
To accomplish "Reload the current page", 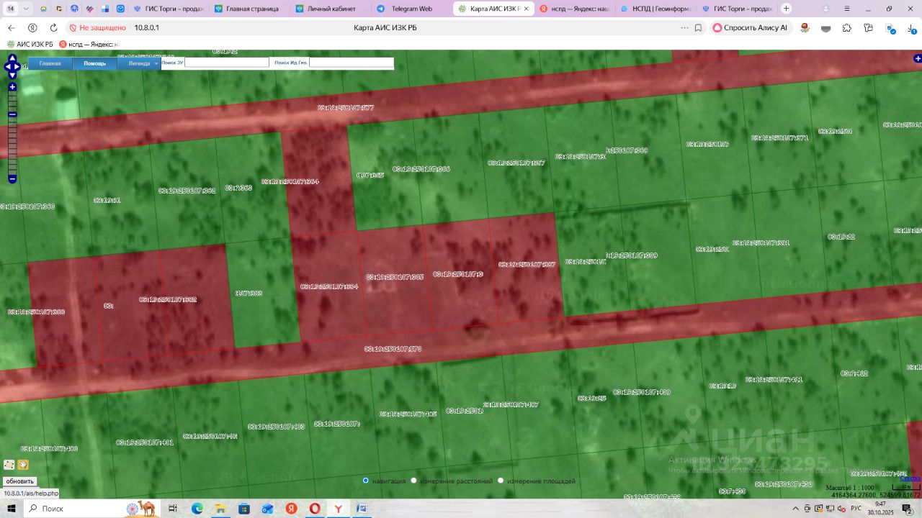I will pos(53,27).
